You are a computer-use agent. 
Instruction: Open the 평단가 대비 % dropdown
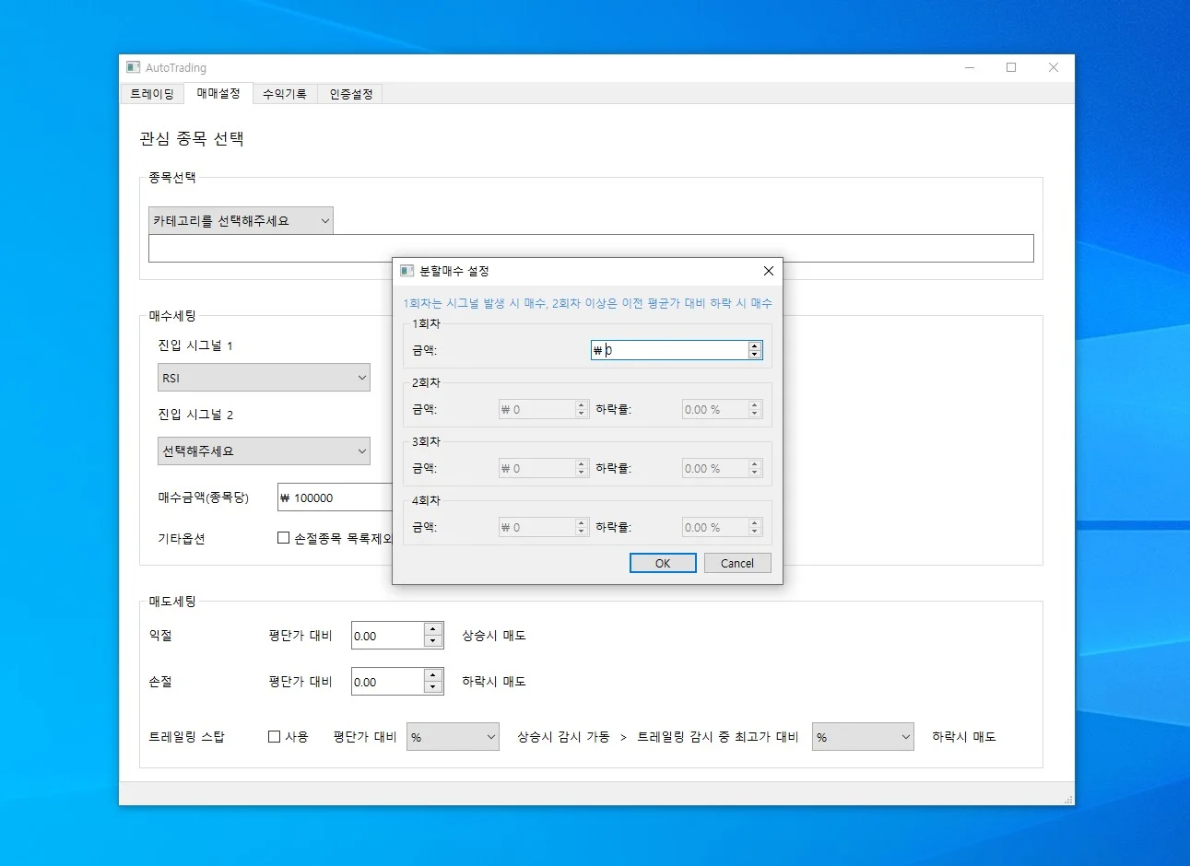pos(453,737)
